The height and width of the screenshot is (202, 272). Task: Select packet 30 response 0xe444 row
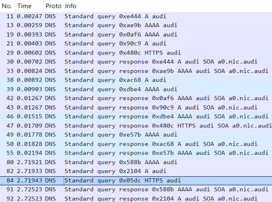[x=136, y=62]
